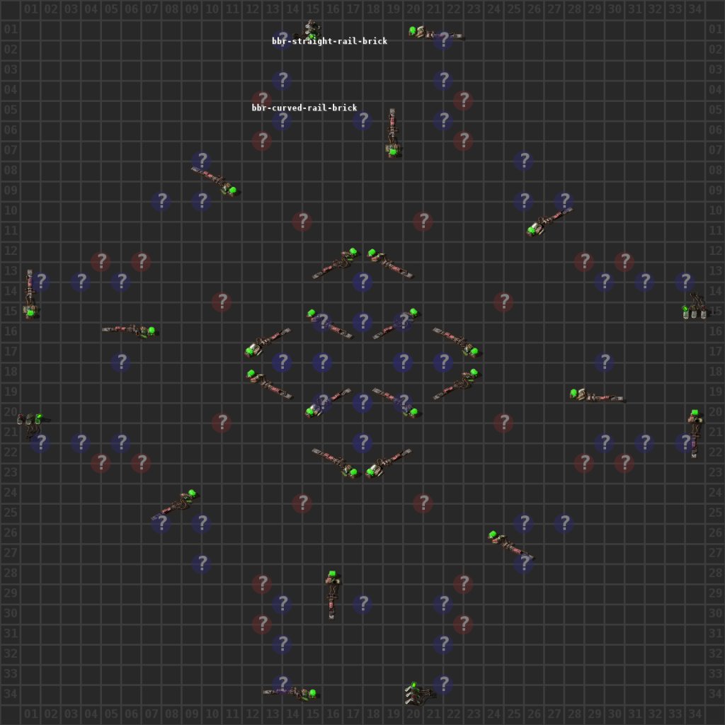The height and width of the screenshot is (725, 725).
Task: Select diagonal rail at columns 12-14, rows 18-19
Action: (x=269, y=384)
